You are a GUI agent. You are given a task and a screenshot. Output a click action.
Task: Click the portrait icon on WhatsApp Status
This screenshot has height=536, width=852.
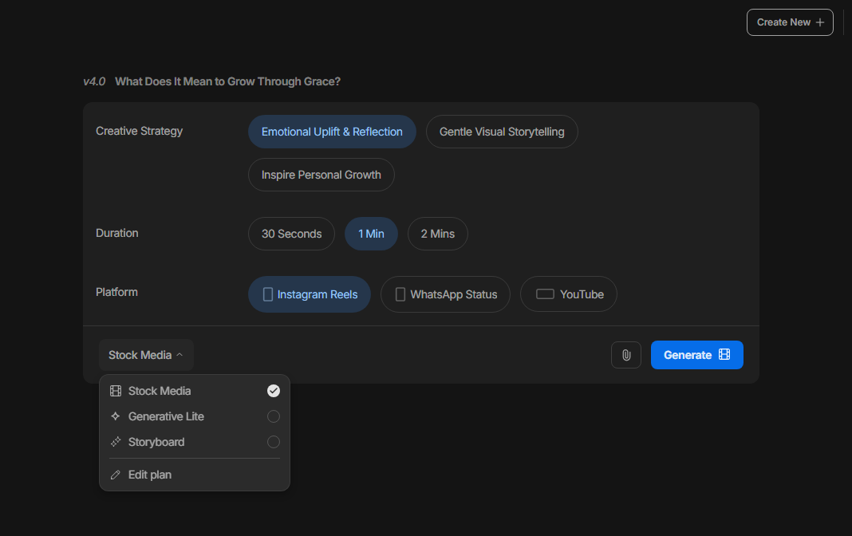coord(400,294)
